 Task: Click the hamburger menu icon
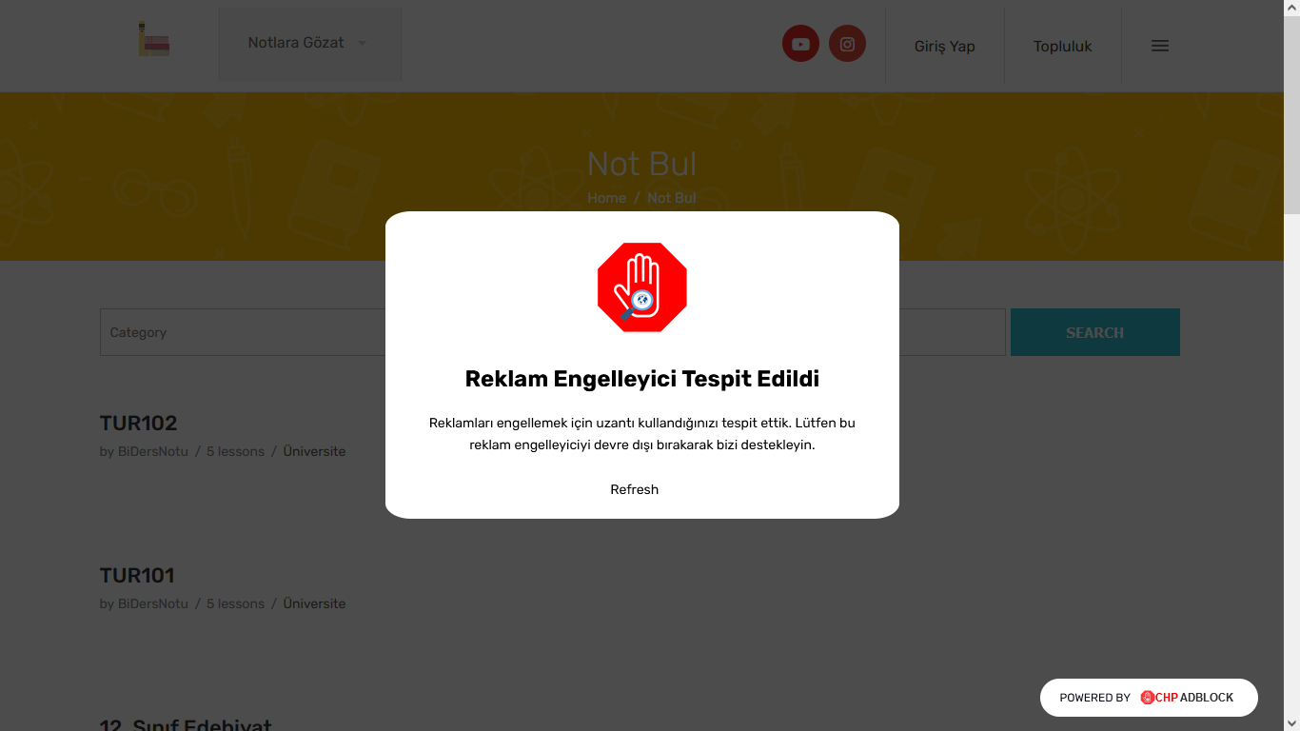pyautogui.click(x=1159, y=44)
